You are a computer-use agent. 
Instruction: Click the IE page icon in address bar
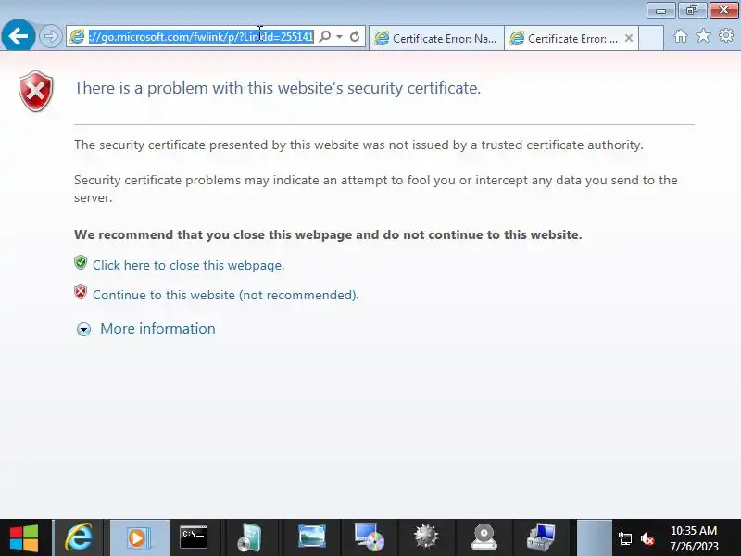pos(77,36)
